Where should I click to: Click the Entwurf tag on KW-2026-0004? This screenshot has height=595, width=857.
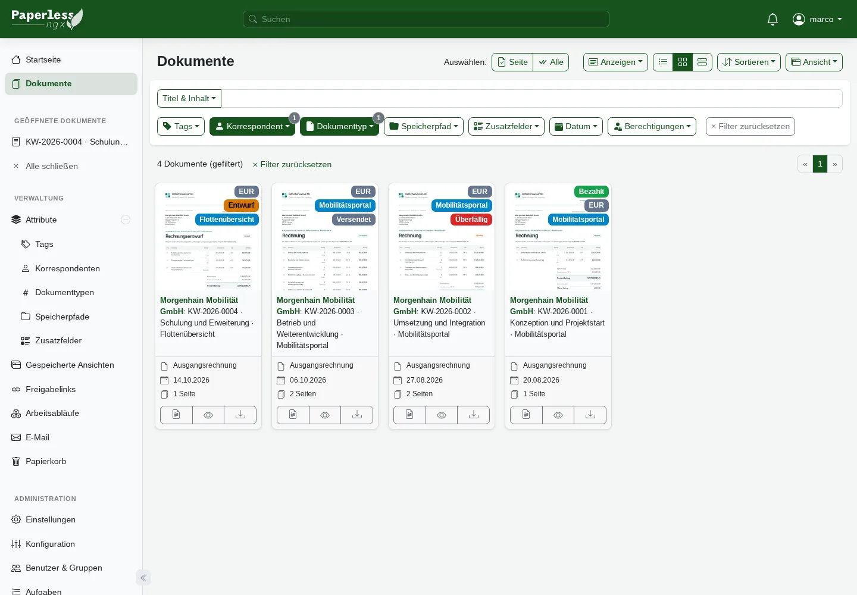click(241, 205)
